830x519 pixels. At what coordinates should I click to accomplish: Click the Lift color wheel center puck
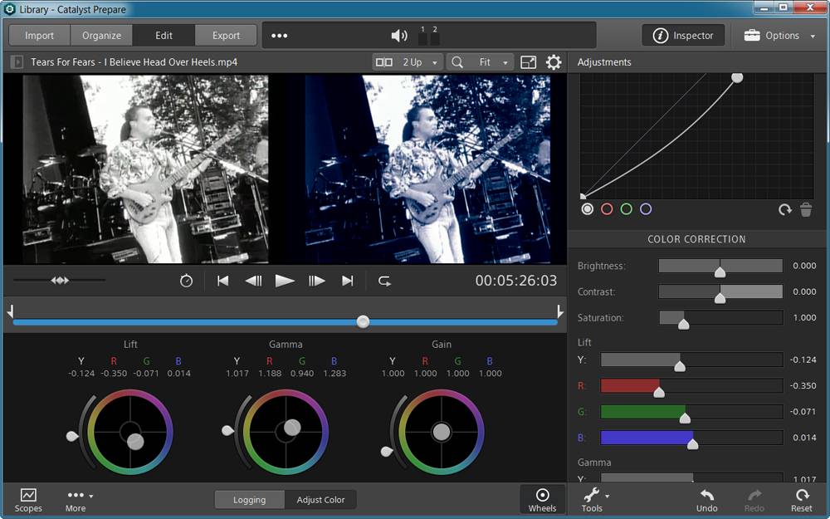point(135,441)
